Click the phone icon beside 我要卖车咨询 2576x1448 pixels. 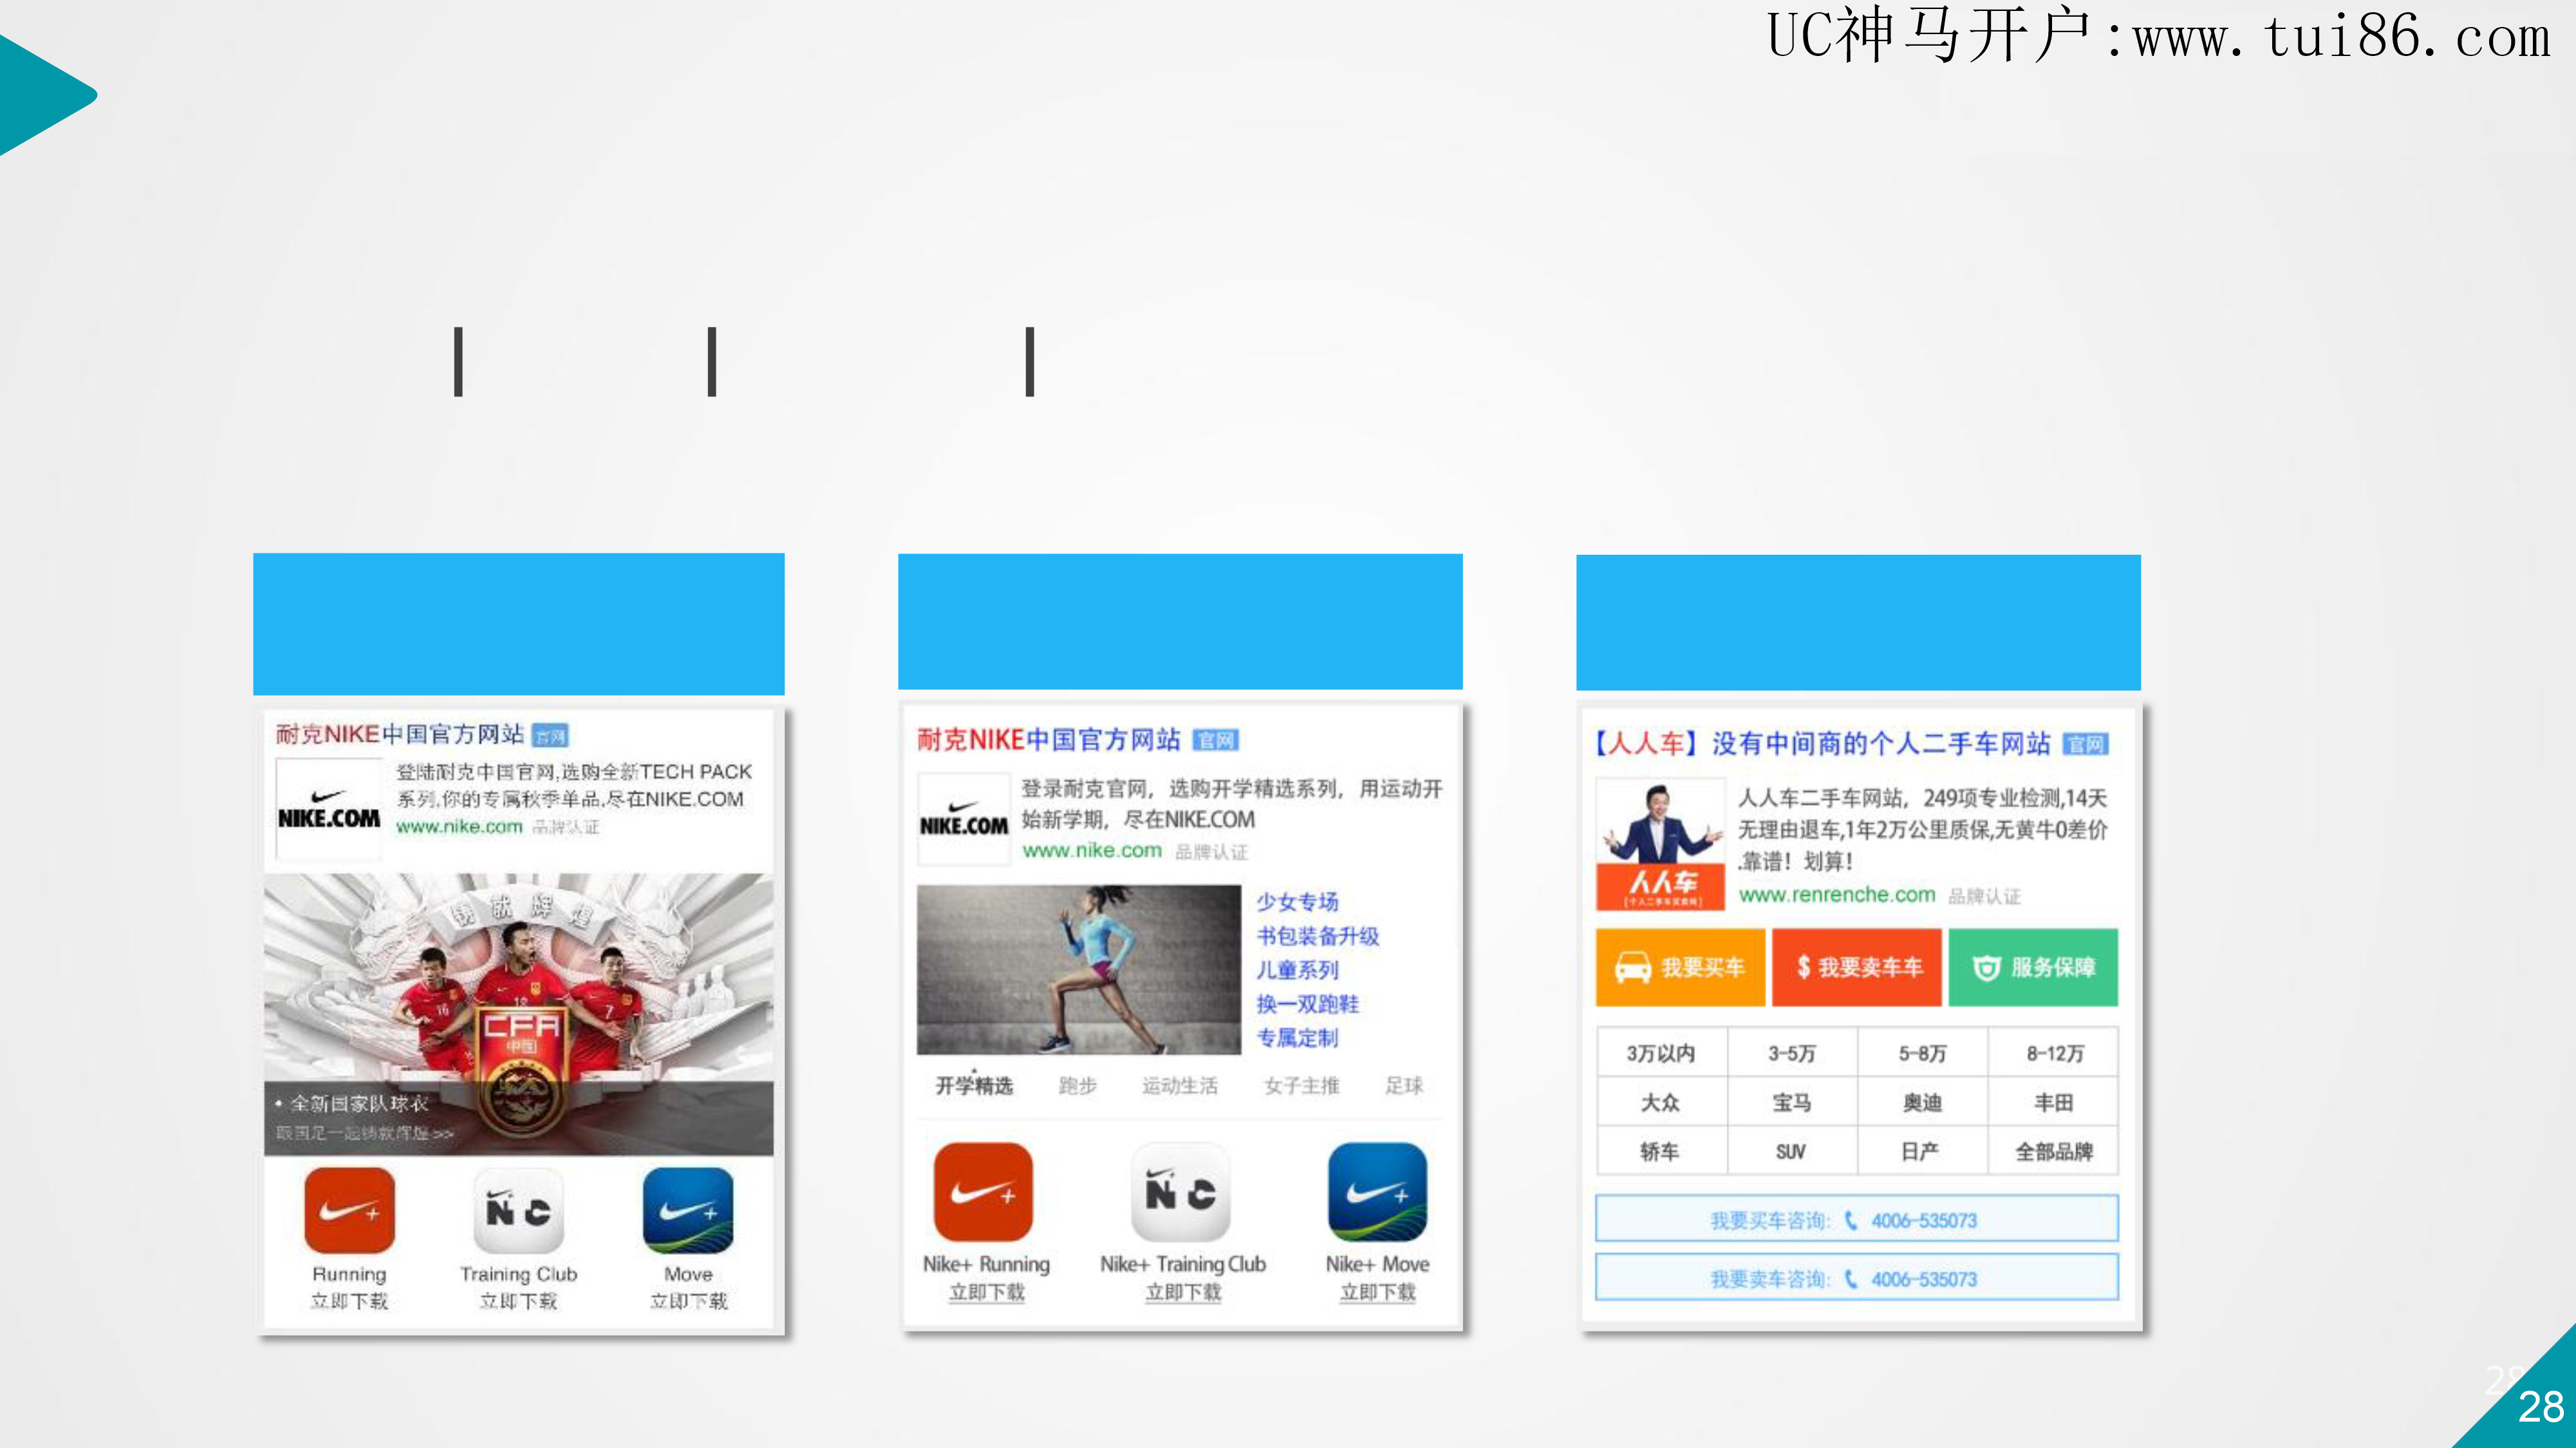[1851, 1279]
